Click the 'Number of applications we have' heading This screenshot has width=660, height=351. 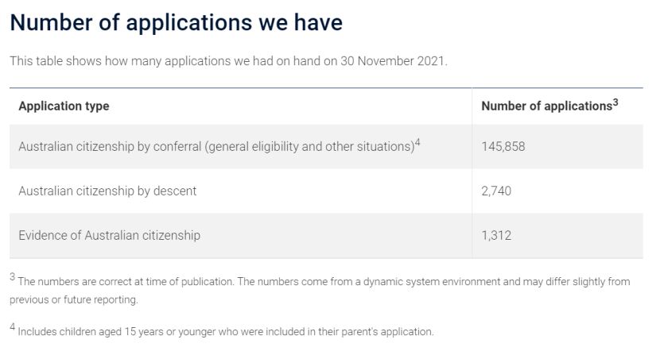pyautogui.click(x=176, y=23)
